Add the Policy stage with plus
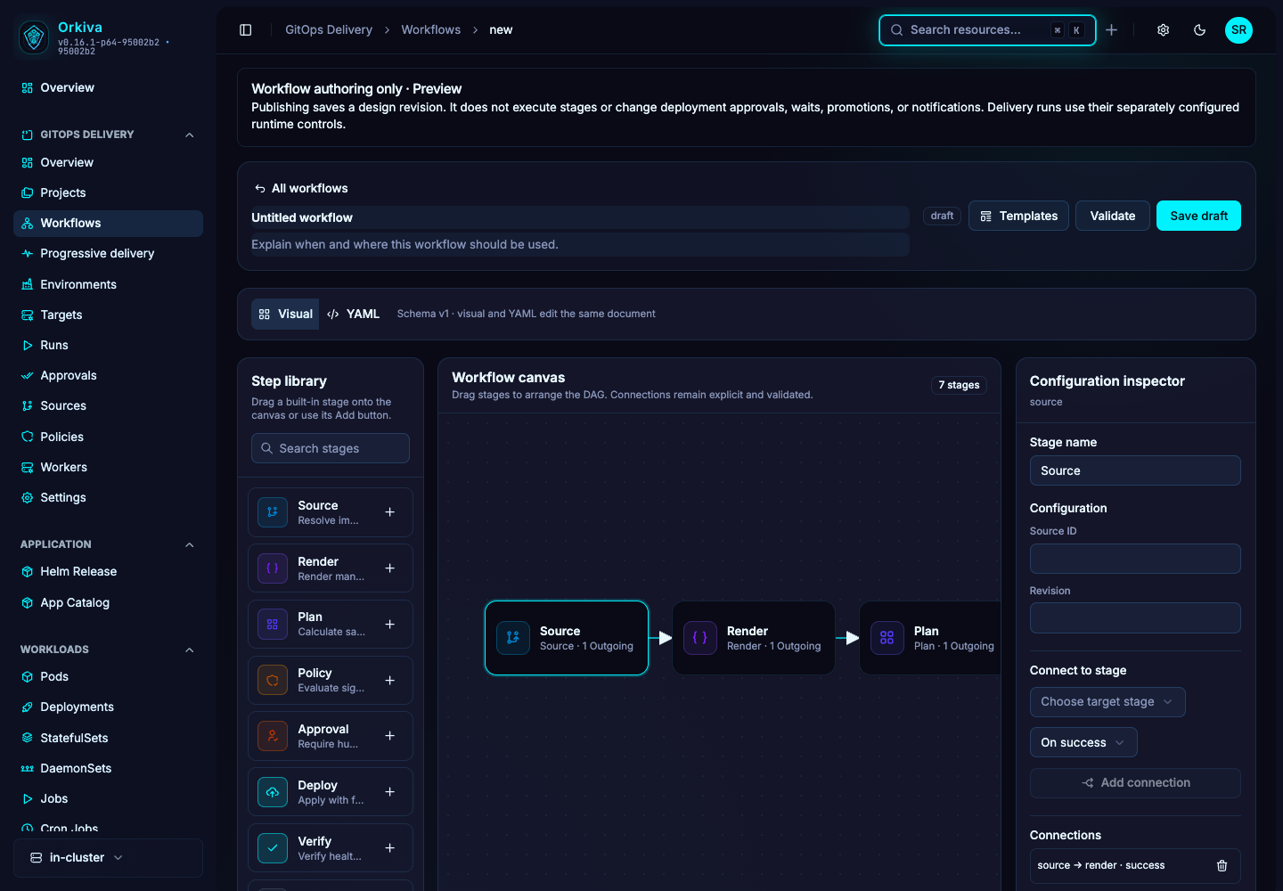This screenshot has height=891, width=1283. (389, 681)
